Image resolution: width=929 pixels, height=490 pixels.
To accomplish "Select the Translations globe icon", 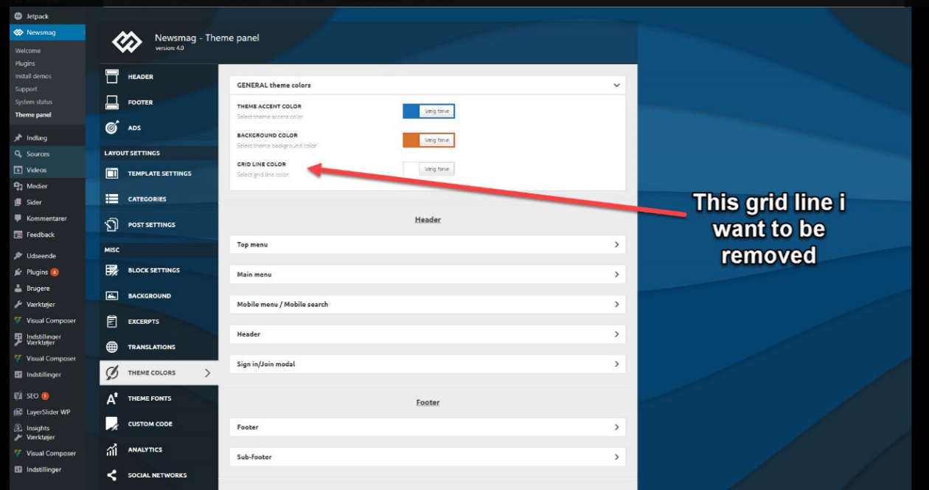I will (112, 347).
